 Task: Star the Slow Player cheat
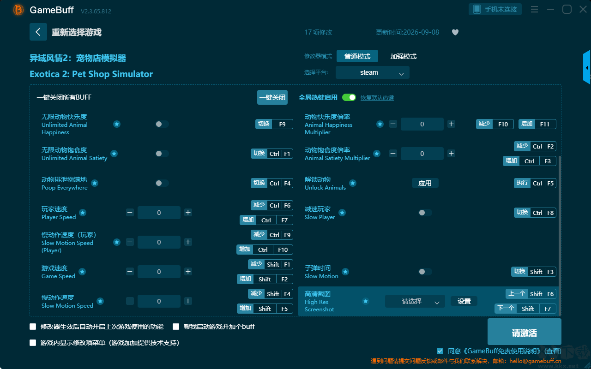(342, 213)
